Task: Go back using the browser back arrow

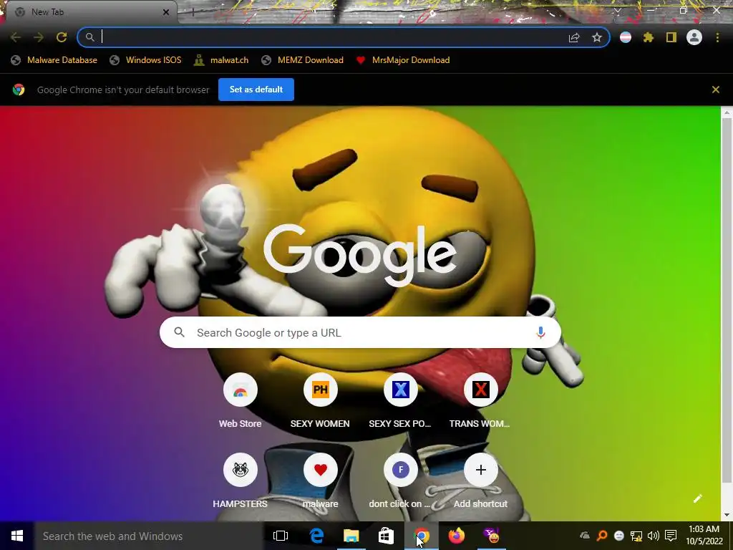Action: click(x=16, y=37)
